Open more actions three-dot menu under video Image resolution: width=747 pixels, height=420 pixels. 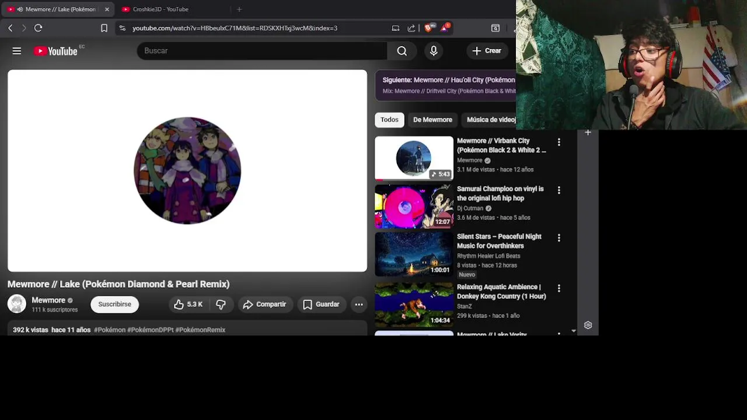click(359, 304)
